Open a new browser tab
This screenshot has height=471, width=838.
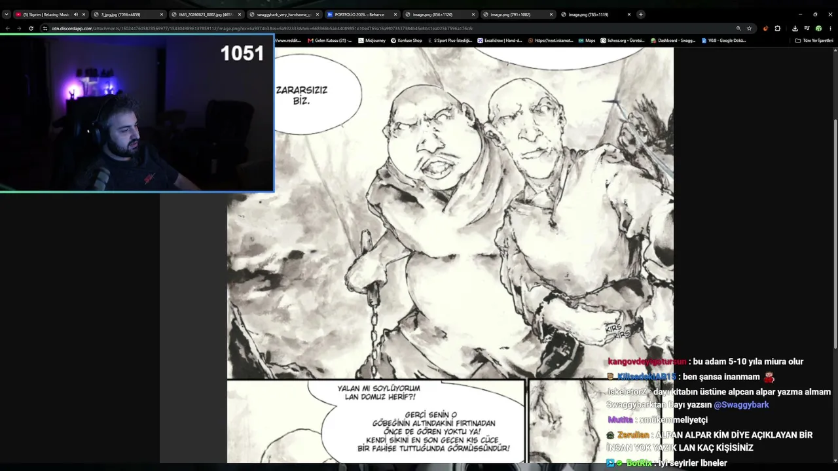pos(641,14)
